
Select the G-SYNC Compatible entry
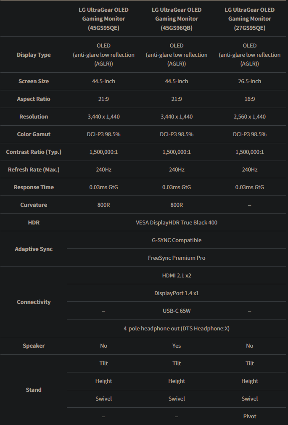(177, 240)
